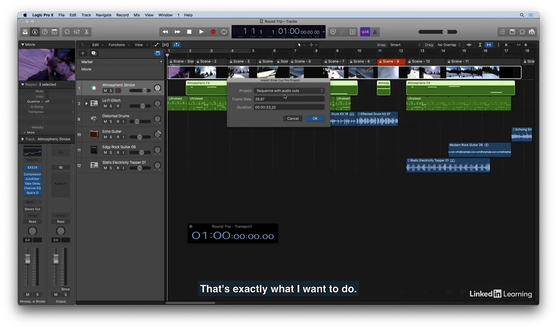Click the add track plus button
This screenshot has height=329, width=557.
tap(83, 53)
